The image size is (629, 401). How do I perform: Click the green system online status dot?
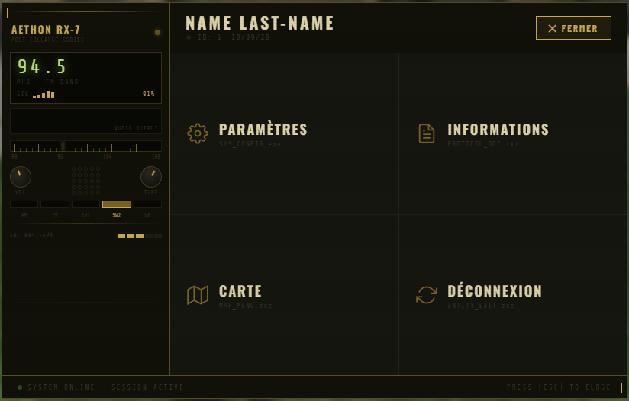pos(20,387)
